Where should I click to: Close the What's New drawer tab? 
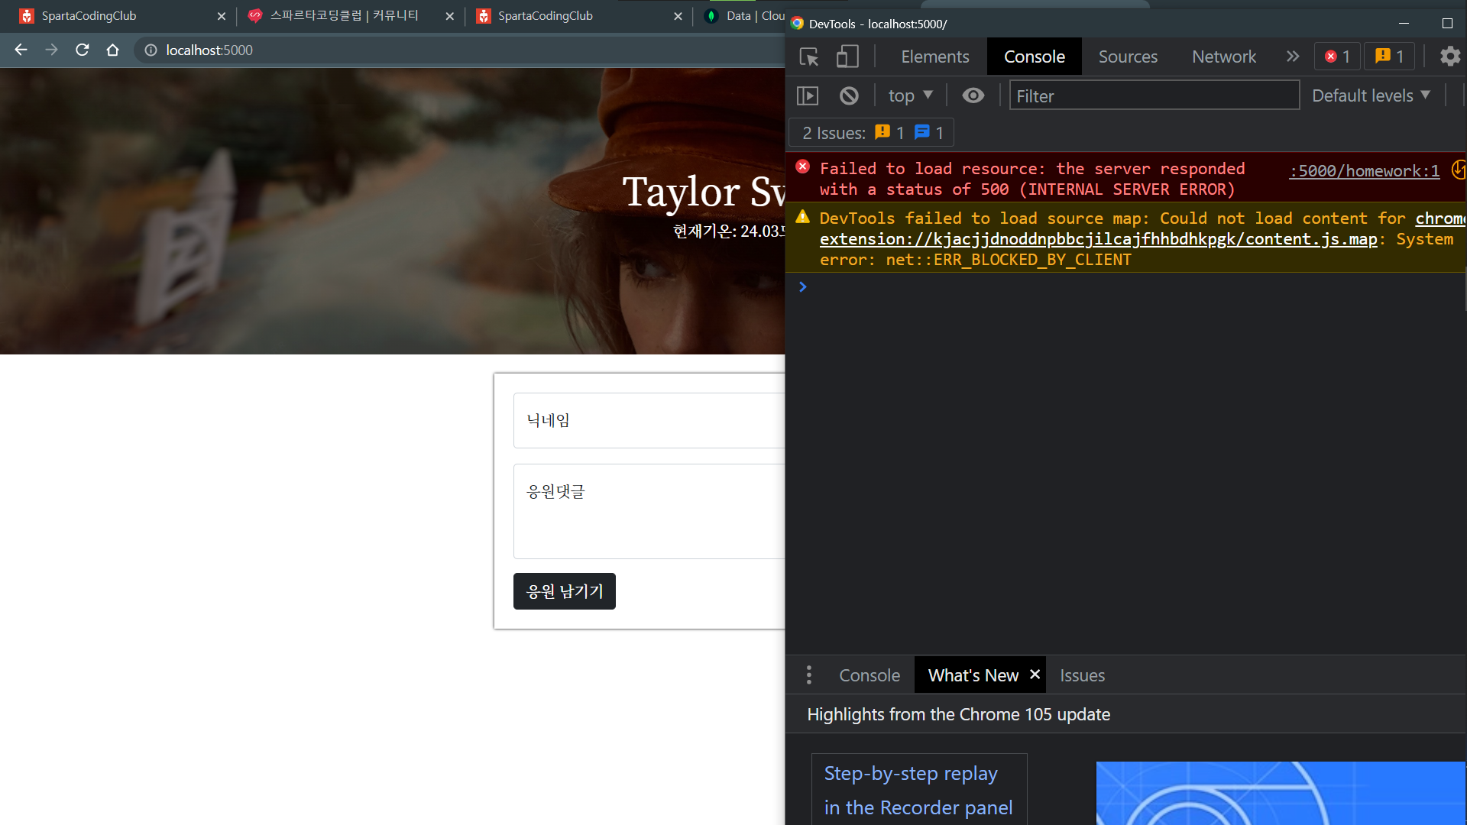coord(1035,675)
